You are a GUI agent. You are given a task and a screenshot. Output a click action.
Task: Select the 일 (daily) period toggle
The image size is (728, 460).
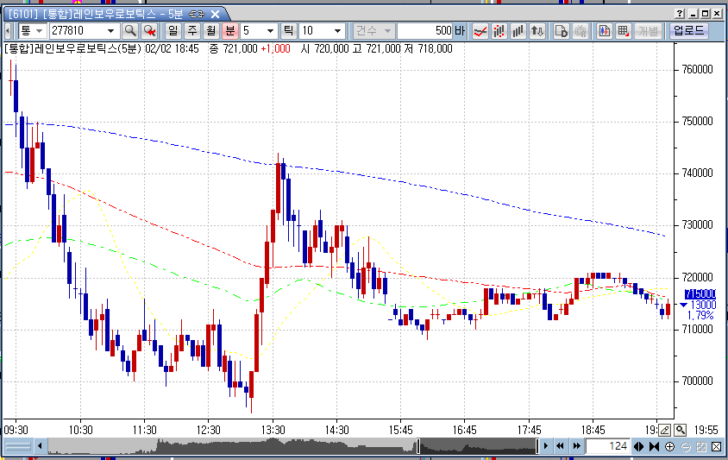tap(173, 31)
